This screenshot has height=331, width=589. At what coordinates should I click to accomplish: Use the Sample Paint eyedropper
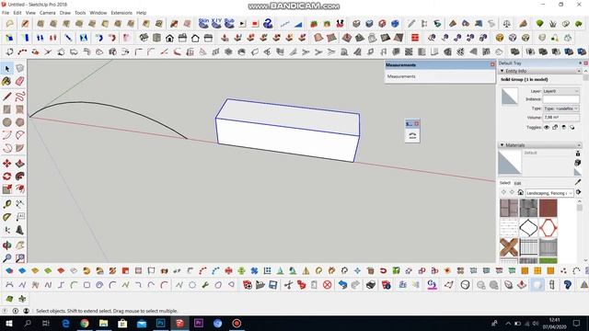click(578, 182)
